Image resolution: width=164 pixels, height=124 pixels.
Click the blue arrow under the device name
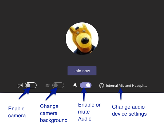pos(121,94)
